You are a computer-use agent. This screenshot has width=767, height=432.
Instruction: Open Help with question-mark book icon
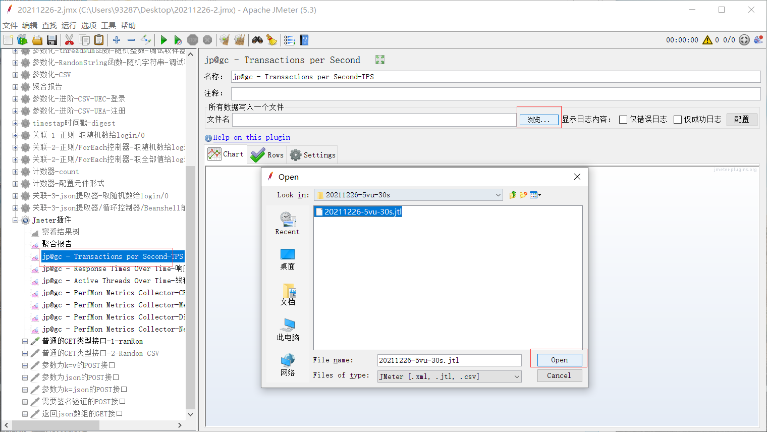[304, 40]
